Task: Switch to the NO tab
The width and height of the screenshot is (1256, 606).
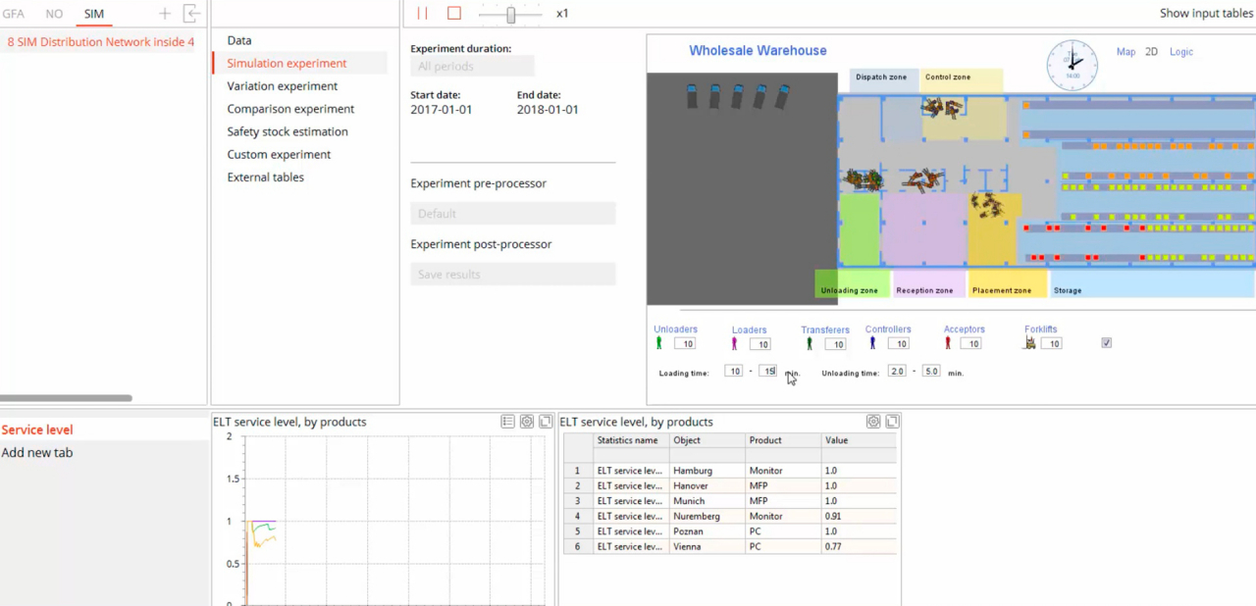Action: click(54, 14)
